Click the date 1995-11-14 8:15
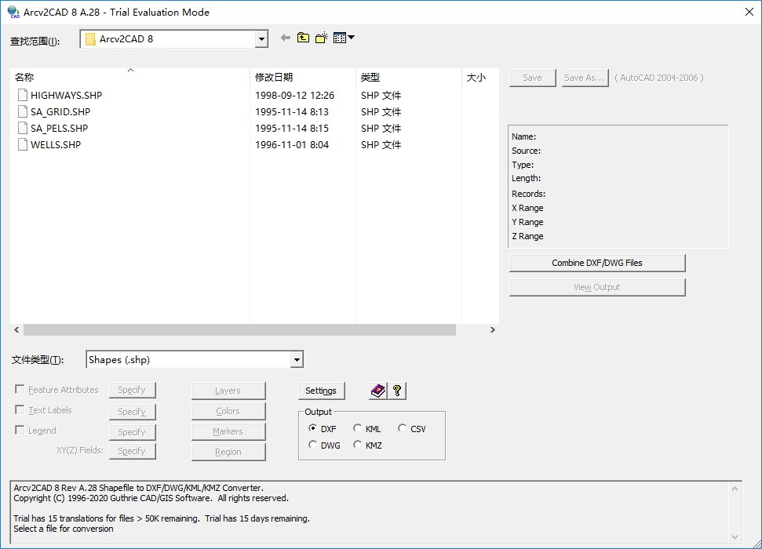762x549 pixels. 292,129
